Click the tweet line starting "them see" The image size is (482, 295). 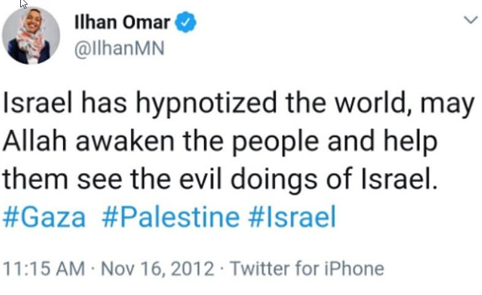[x=220, y=180]
